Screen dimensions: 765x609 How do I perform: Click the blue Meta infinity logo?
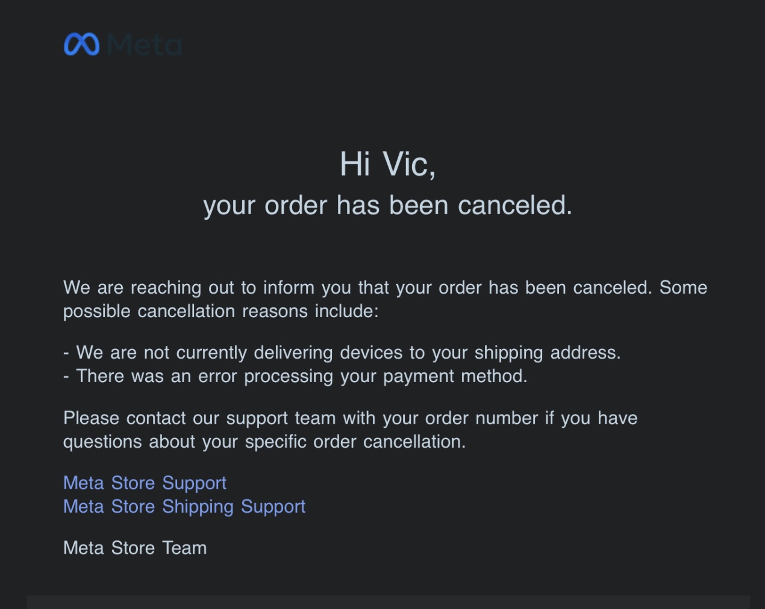[81, 45]
